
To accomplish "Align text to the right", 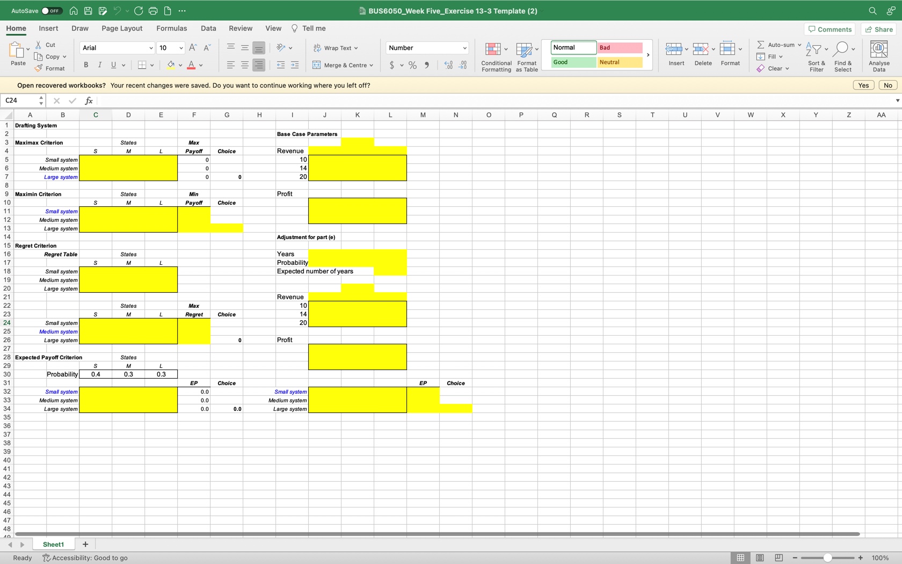I will coord(259,65).
